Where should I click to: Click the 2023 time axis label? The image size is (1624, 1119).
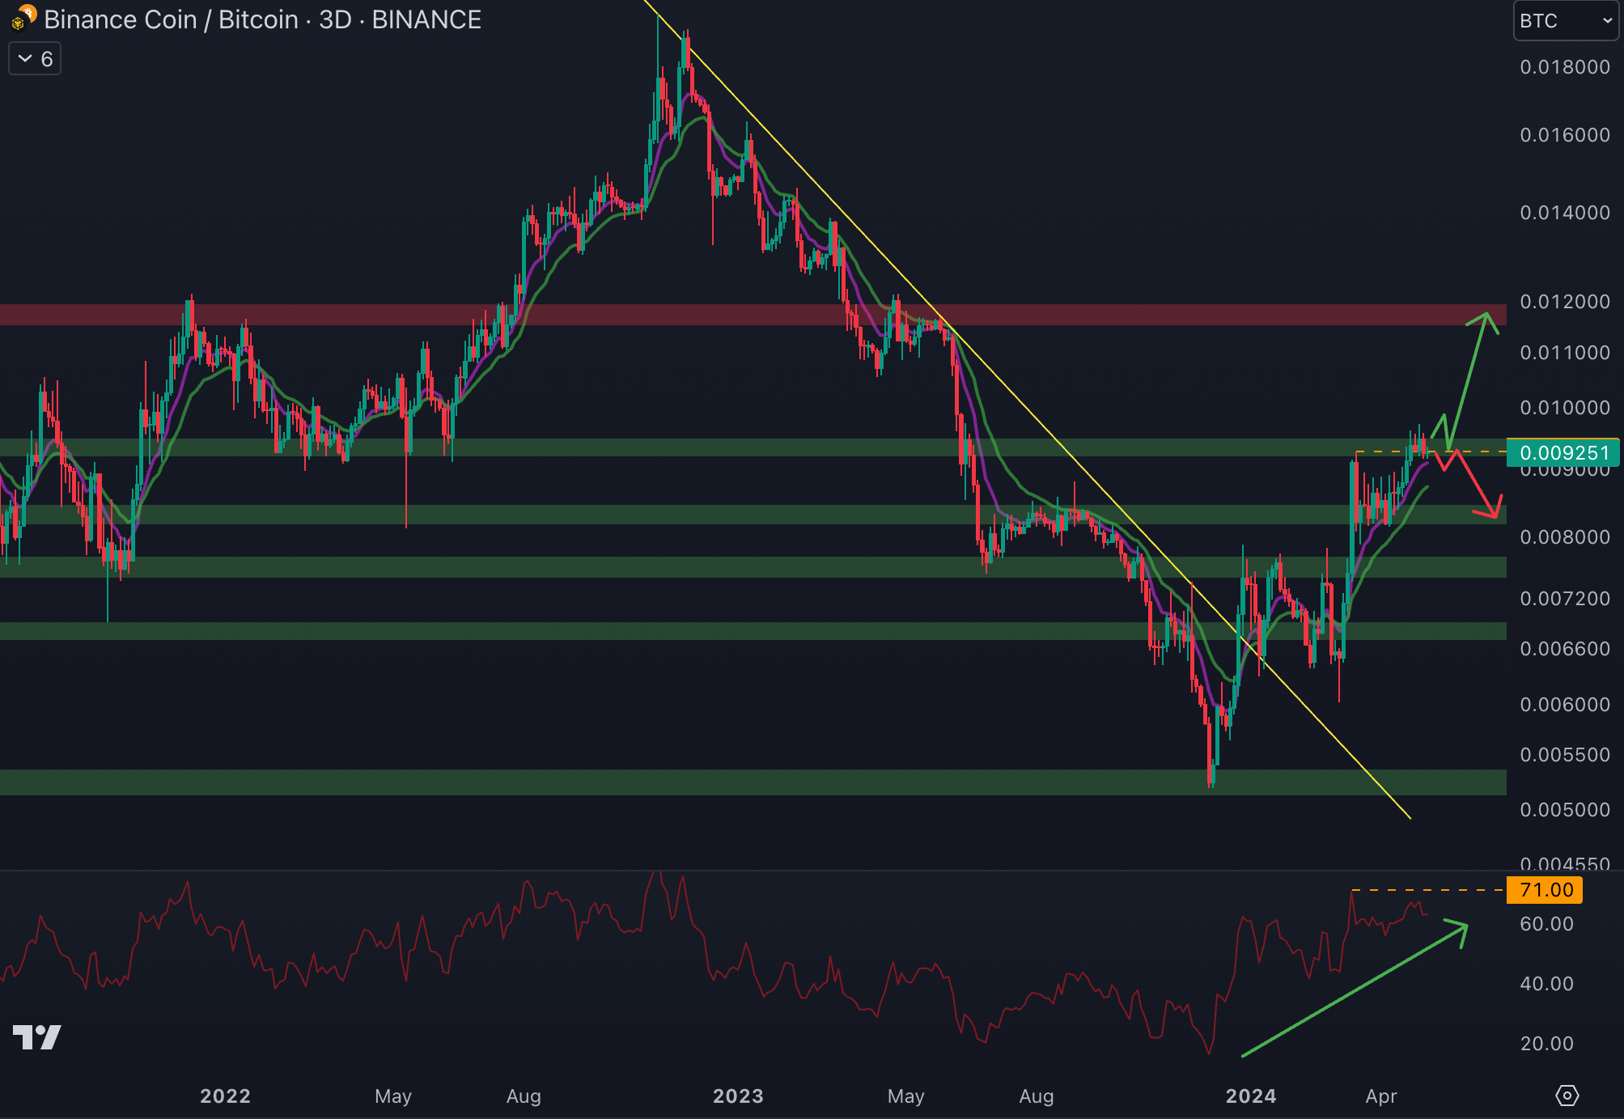(737, 1096)
